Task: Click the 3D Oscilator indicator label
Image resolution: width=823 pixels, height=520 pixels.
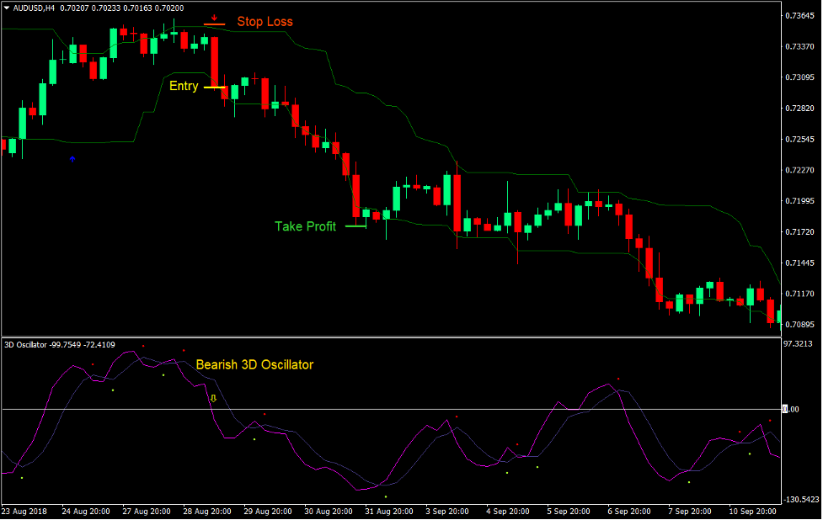Action: [26, 345]
